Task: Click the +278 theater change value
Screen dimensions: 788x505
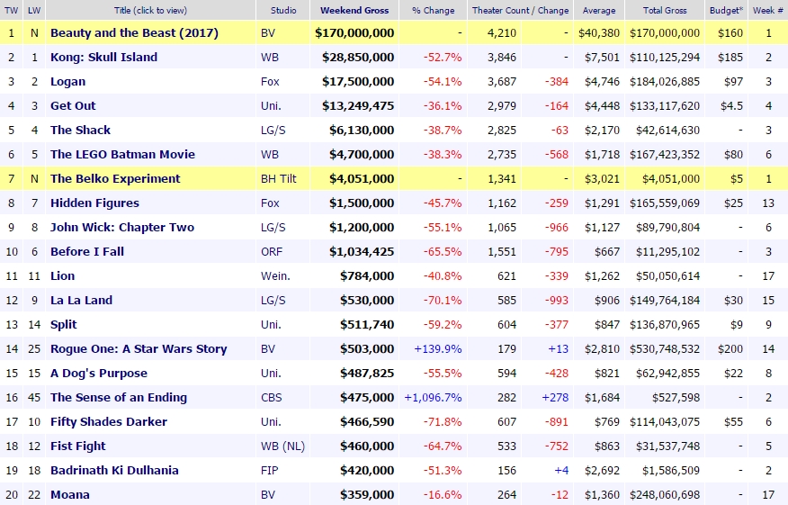Action: (555, 397)
